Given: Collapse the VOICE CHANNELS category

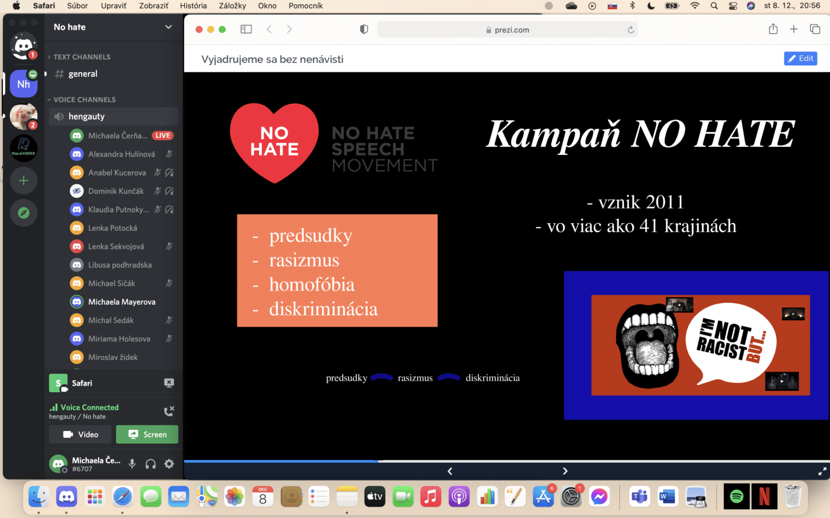Looking at the screenshot, I should pyautogui.click(x=81, y=99).
